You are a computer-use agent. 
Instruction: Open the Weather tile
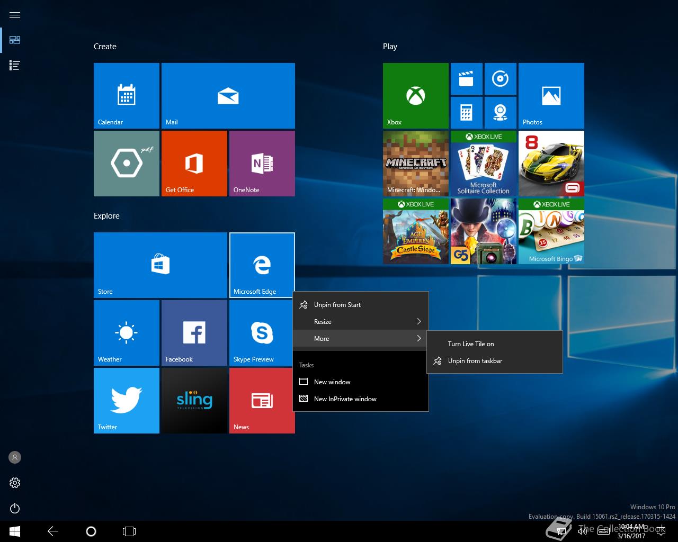(x=127, y=333)
